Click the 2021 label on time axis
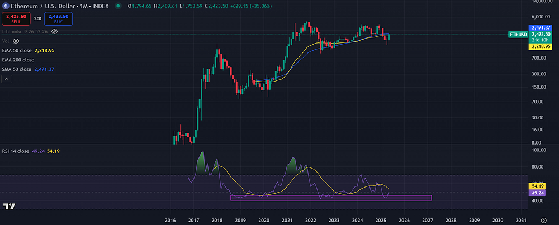This screenshot has width=559, height=225. (x=287, y=221)
